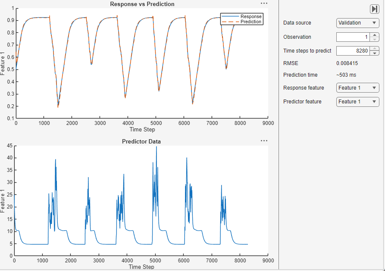385x271 pixels.
Task: Decrement Observation using the down arrow
Action: 374,39
